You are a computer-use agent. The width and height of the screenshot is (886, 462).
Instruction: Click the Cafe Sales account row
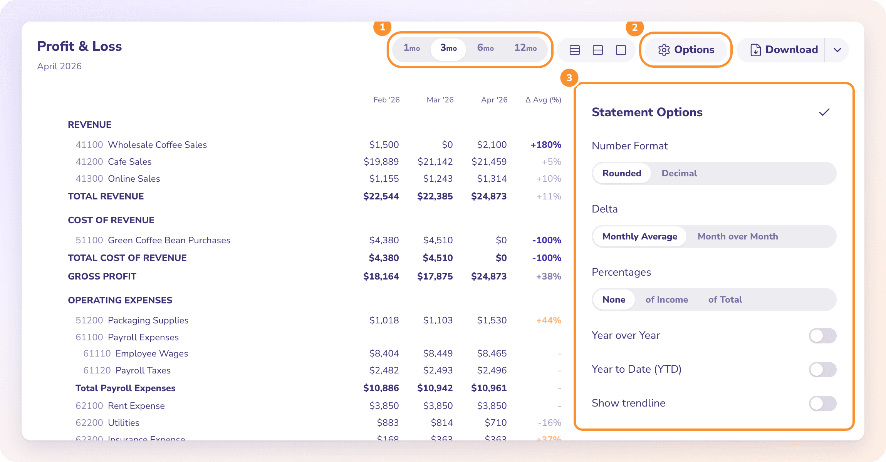click(318, 162)
